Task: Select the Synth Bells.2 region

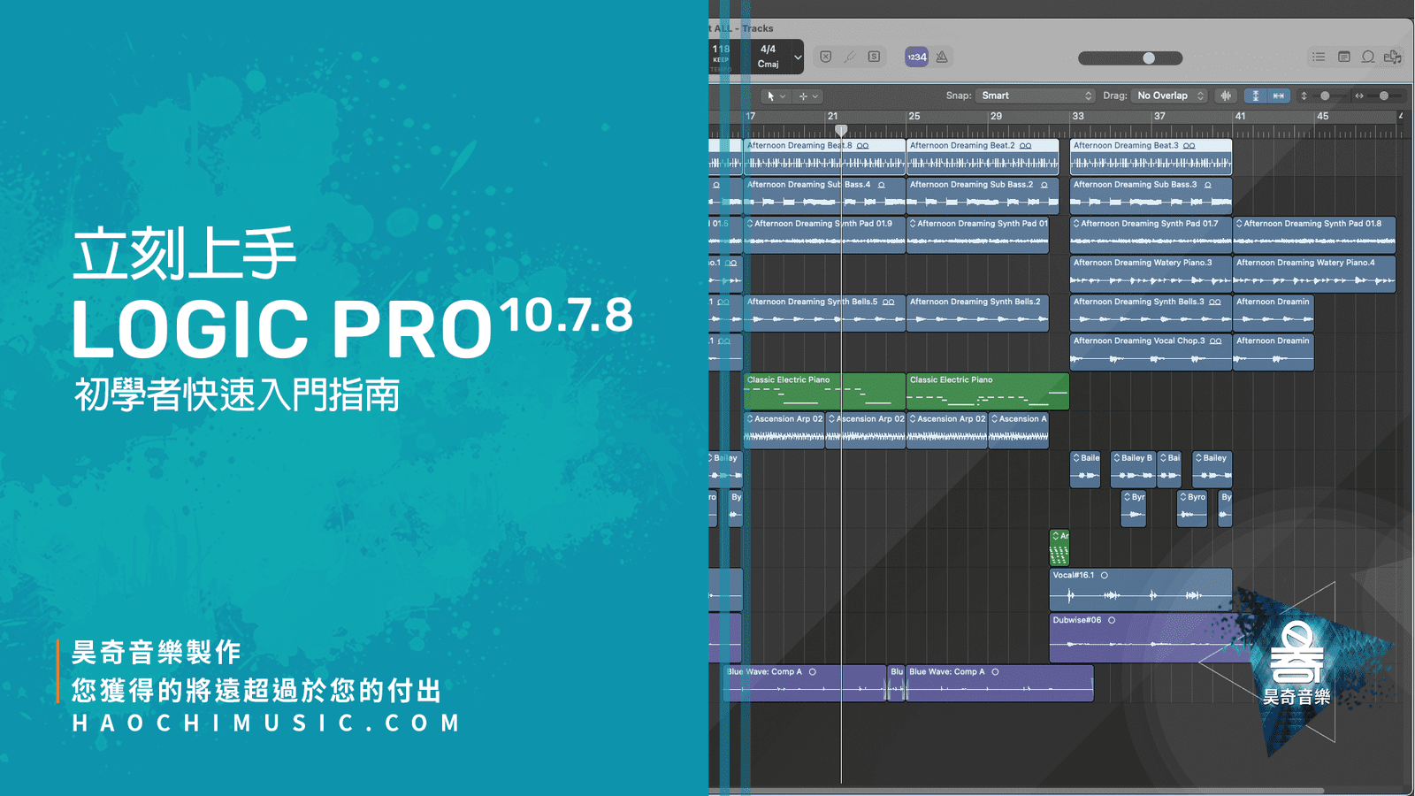Action: click(x=977, y=313)
